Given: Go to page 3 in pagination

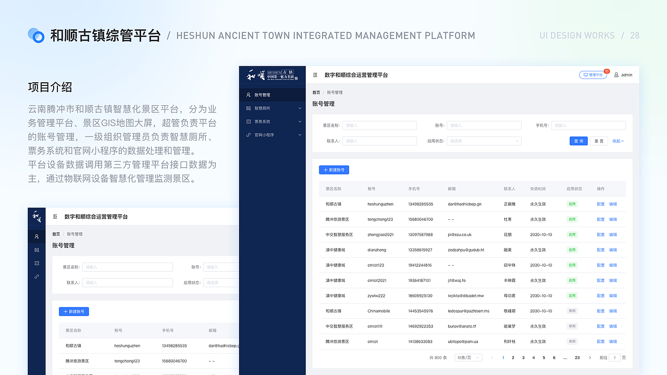Looking at the screenshot, I should (523, 358).
